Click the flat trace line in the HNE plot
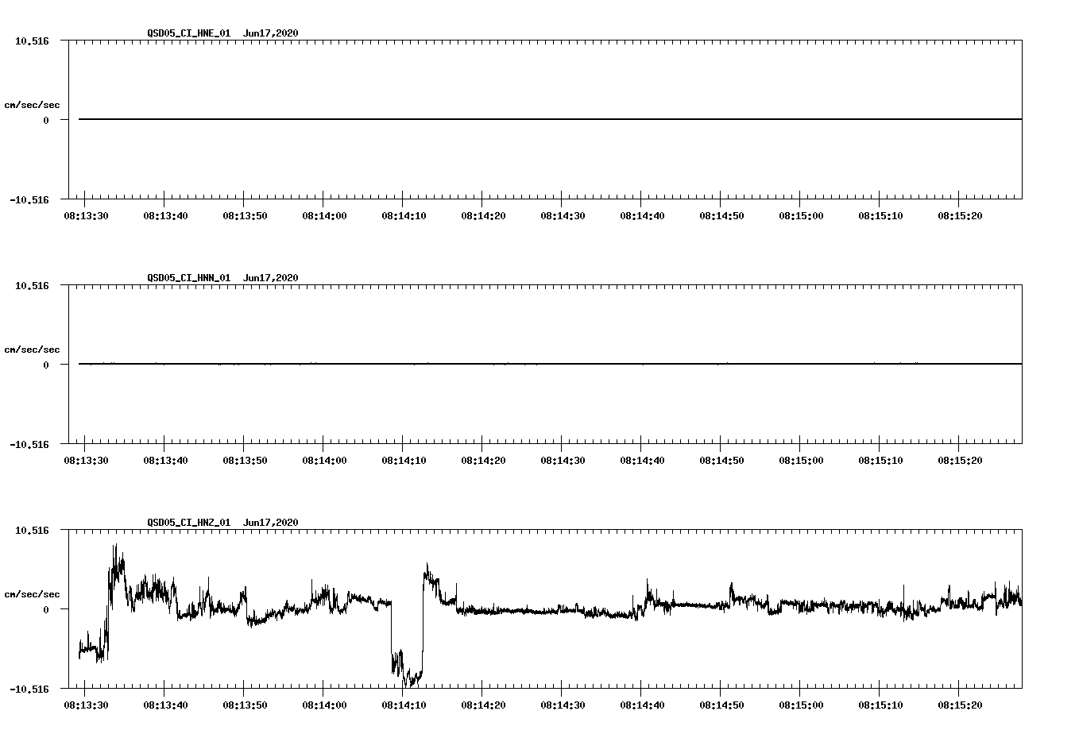The image size is (1079, 734). click(x=550, y=119)
